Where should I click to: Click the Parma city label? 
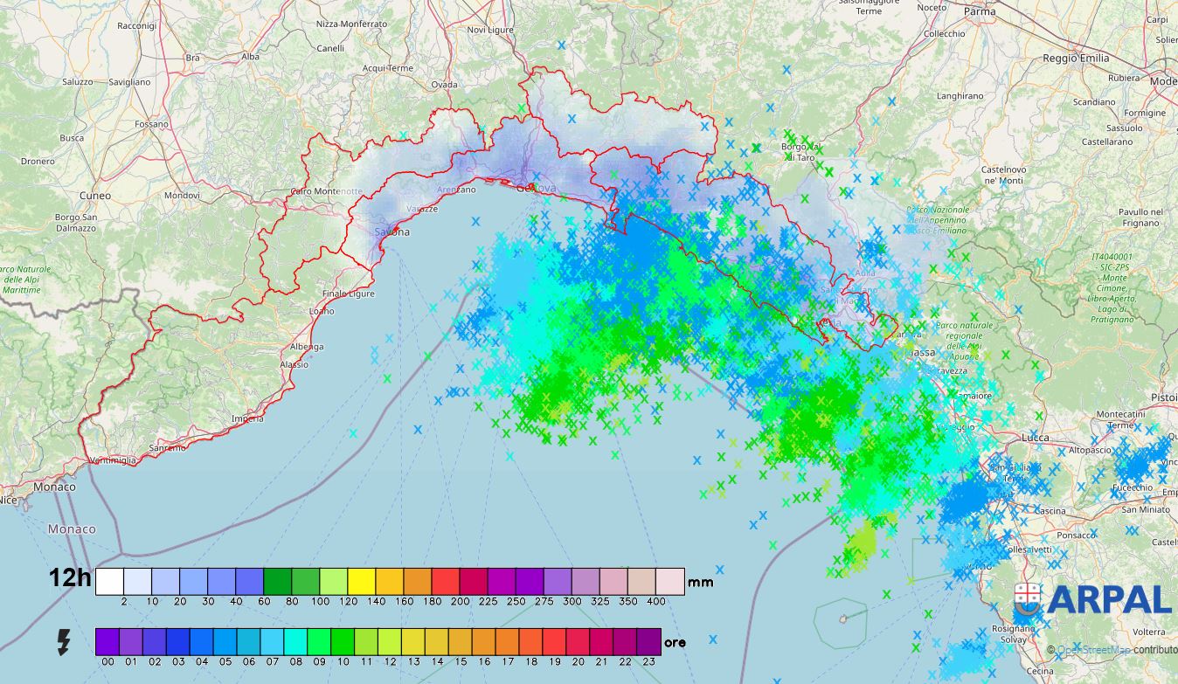pyautogui.click(x=980, y=12)
